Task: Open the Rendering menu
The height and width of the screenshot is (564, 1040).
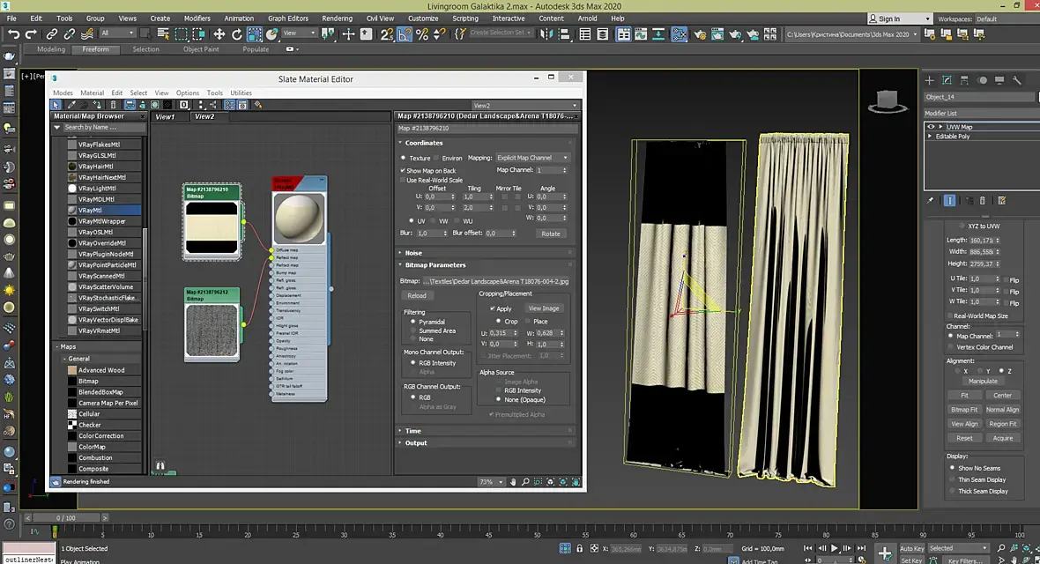Action: click(337, 18)
